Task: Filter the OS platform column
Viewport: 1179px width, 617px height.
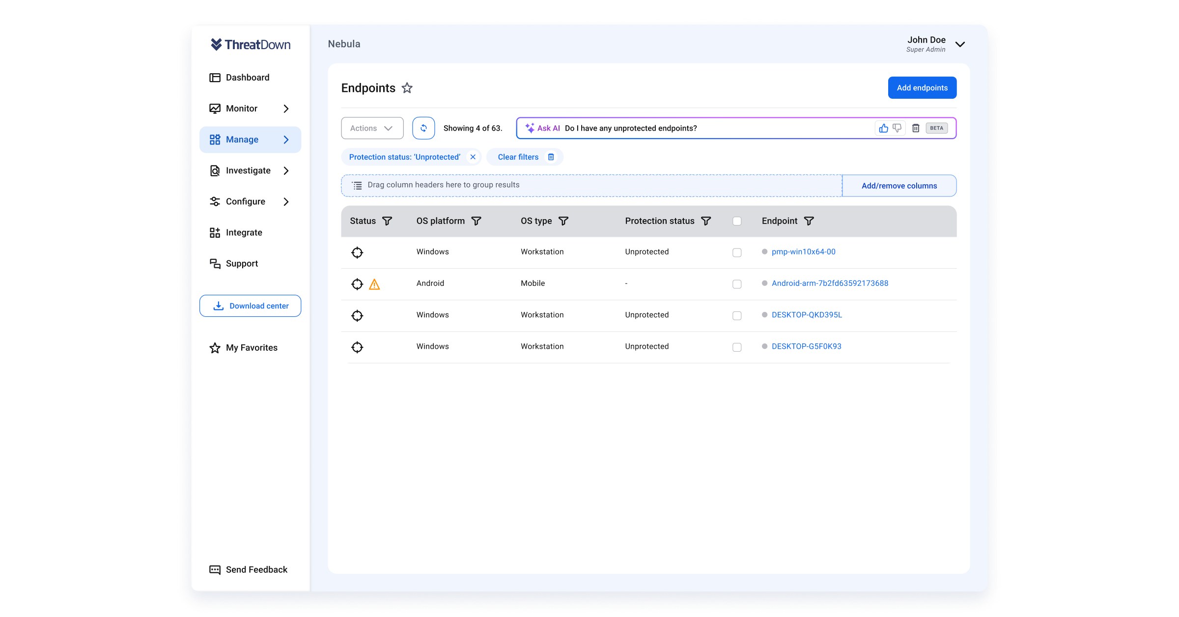Action: pos(476,221)
